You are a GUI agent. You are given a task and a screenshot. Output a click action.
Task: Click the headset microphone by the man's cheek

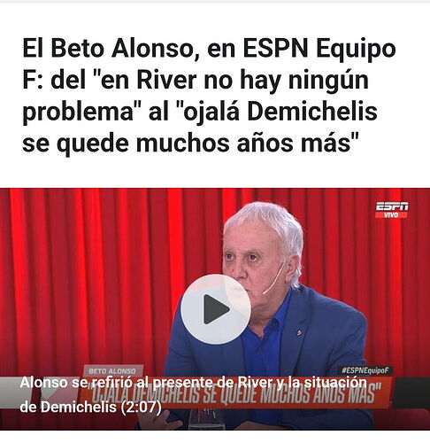pos(273,277)
